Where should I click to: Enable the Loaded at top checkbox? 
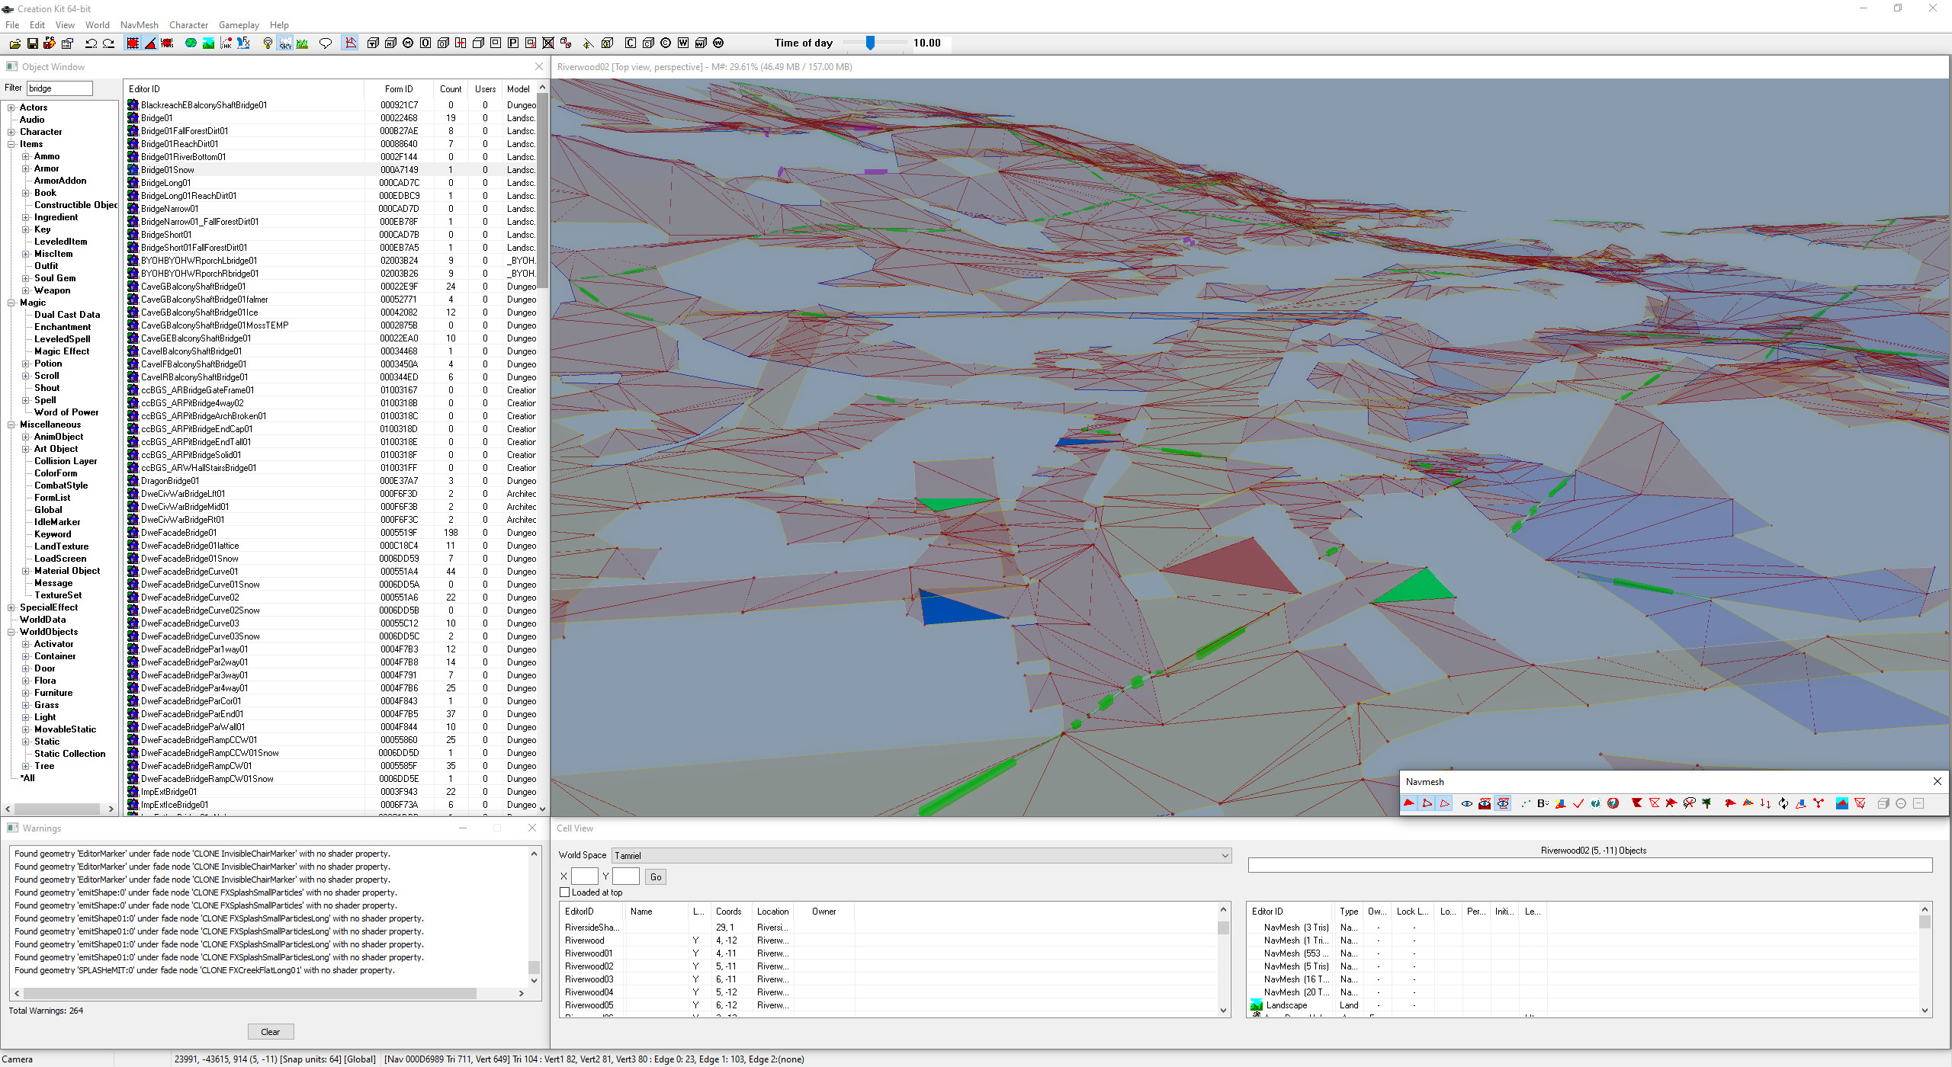coord(564,892)
